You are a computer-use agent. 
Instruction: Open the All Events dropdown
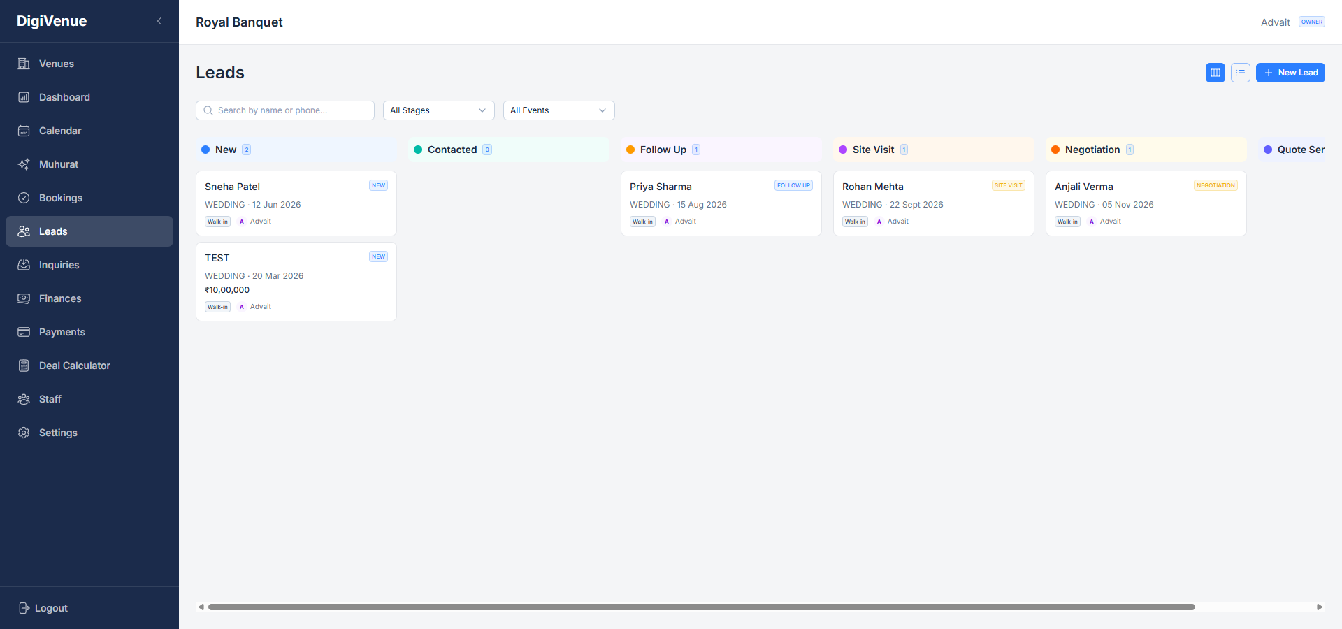559,110
